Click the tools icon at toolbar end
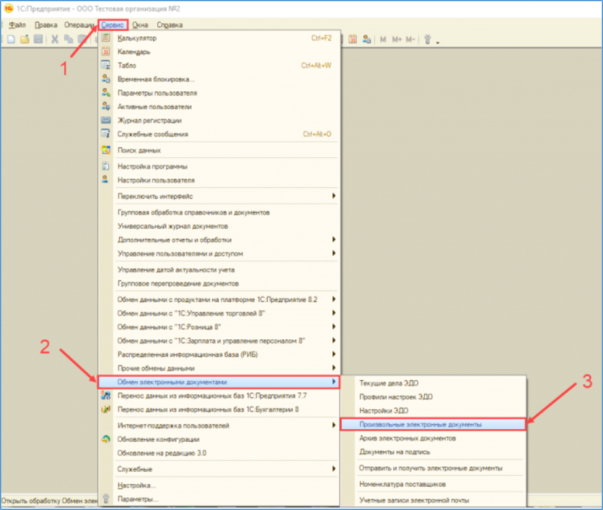This screenshot has width=603, height=510. (x=427, y=39)
